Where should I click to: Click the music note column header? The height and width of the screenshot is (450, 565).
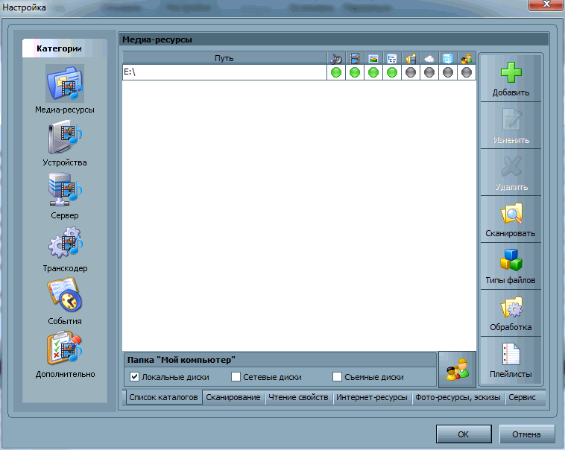coord(336,58)
